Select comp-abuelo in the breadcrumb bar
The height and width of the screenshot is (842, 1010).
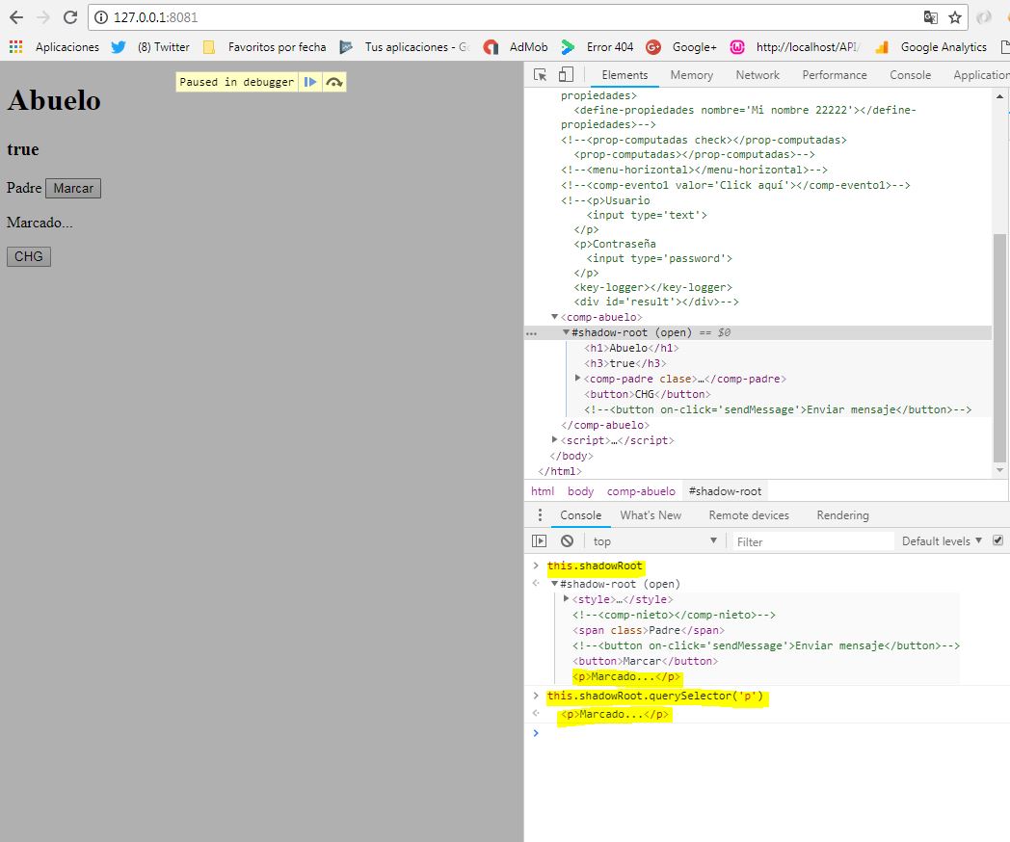641,491
